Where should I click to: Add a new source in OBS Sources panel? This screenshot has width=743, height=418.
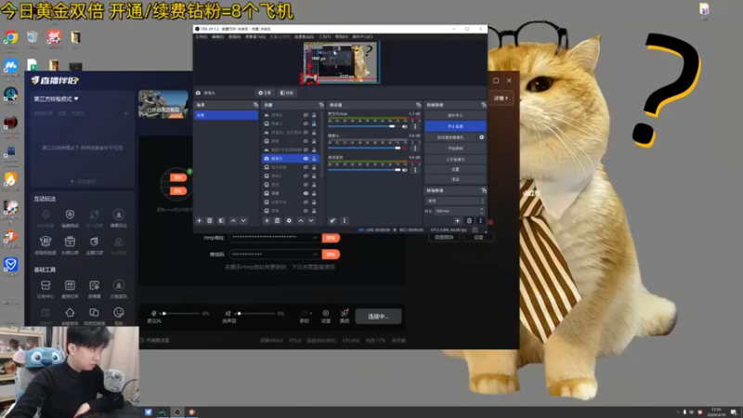pos(267,221)
